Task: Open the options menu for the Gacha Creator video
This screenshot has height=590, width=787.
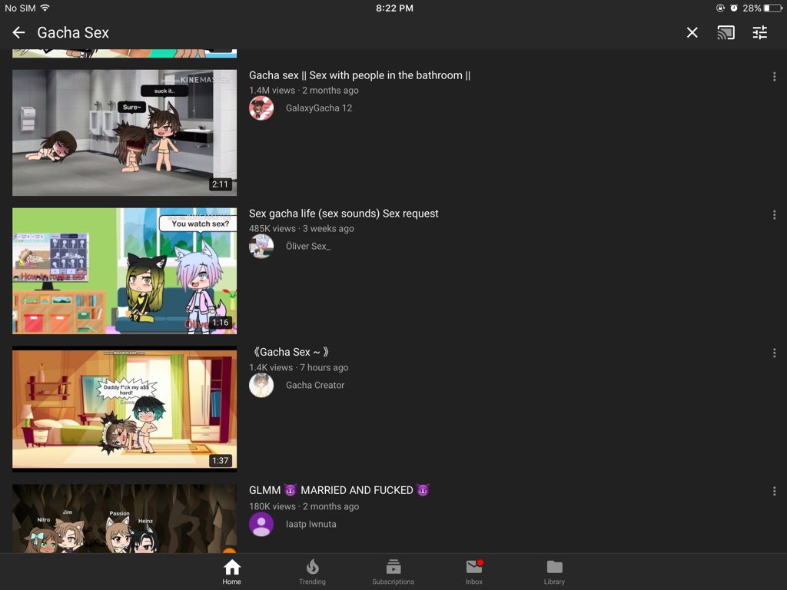Action: click(x=775, y=353)
